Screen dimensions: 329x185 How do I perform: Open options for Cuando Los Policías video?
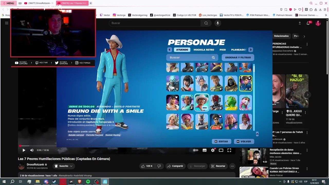click(x=307, y=169)
